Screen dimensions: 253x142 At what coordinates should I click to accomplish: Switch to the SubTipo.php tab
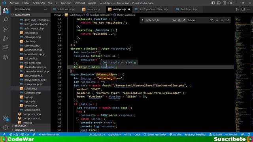[186, 9]
